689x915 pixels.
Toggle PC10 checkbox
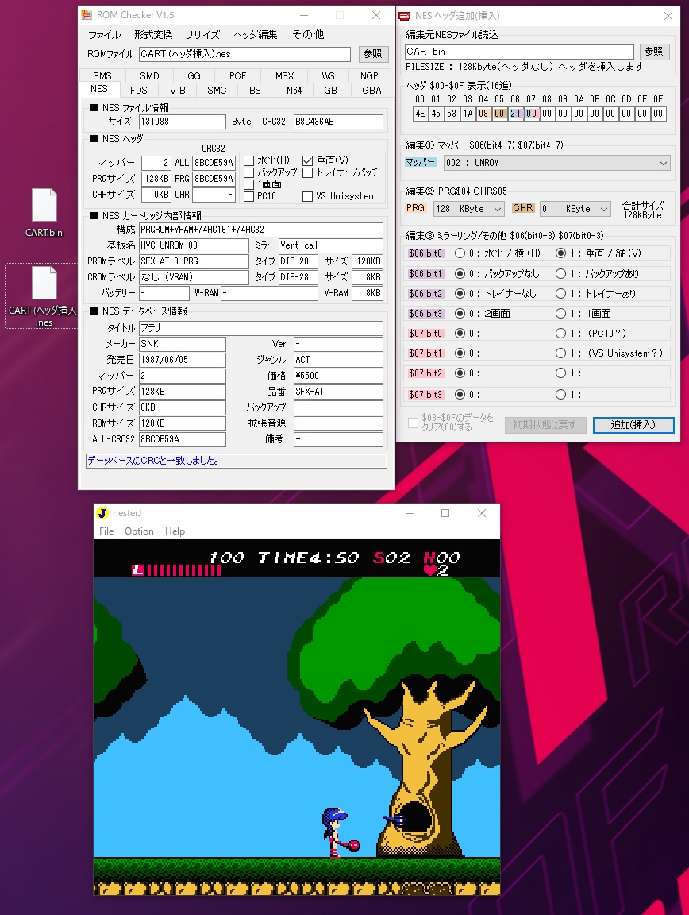pyautogui.click(x=249, y=197)
